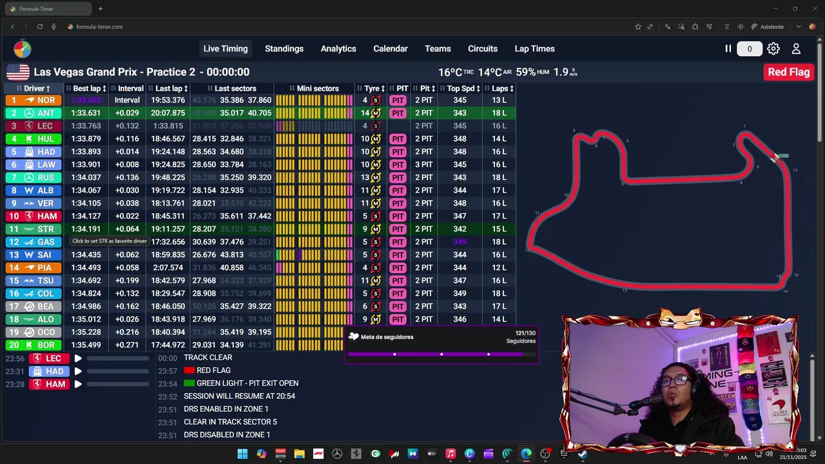Open the Lap Times tab
Viewport: 825px width, 464px height.
pyautogui.click(x=534, y=48)
